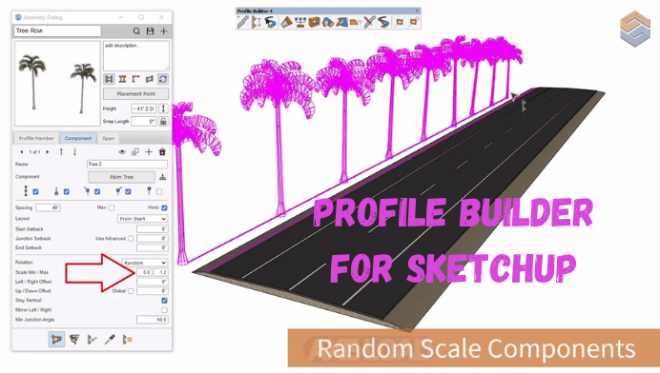Click the plus icon next to the save icon

163,31
